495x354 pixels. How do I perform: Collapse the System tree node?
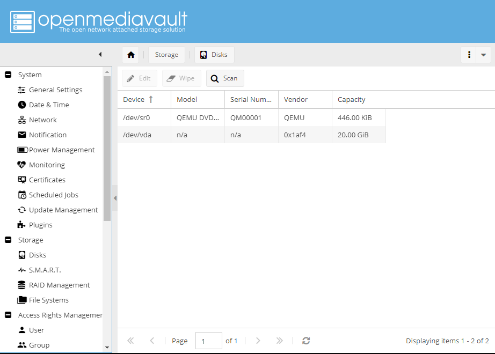8,75
